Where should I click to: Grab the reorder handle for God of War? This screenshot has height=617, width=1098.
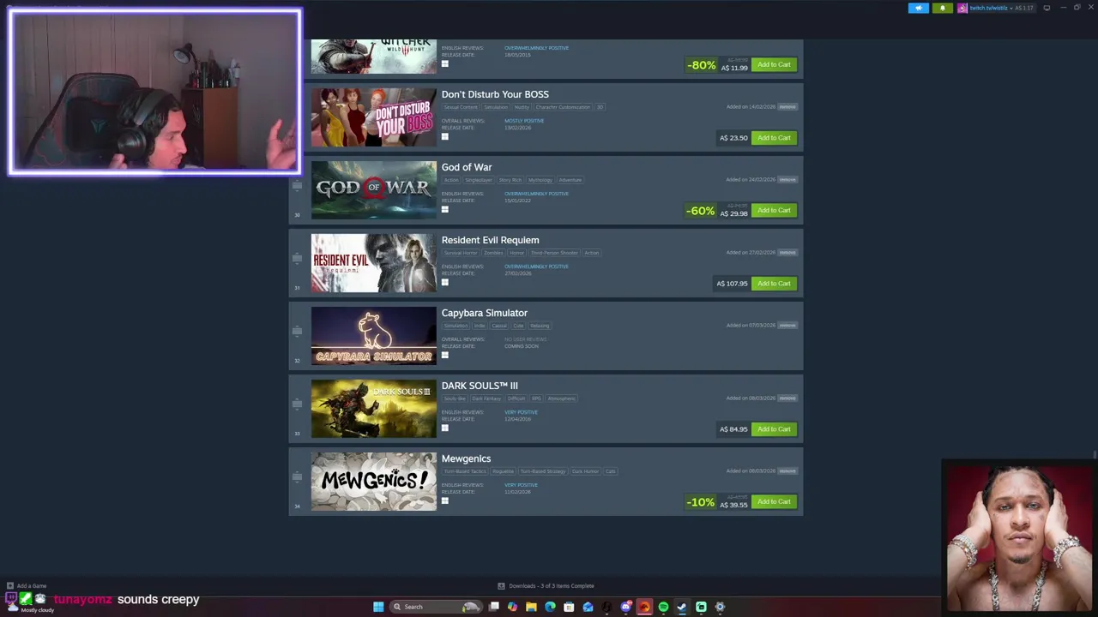click(297, 185)
